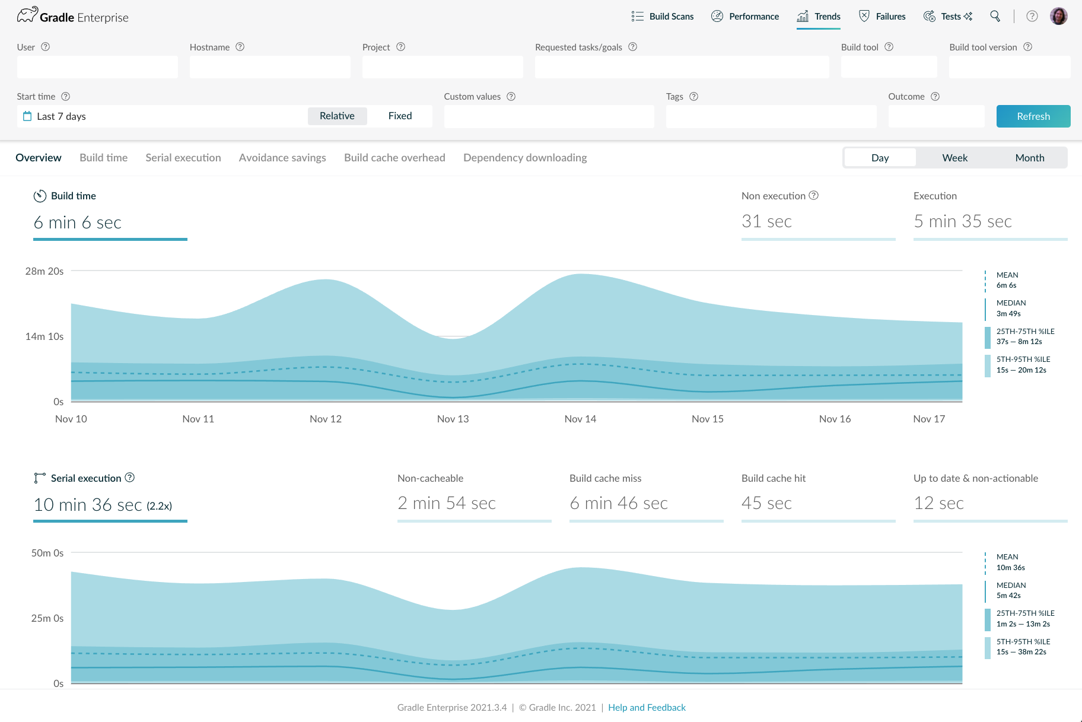Image resolution: width=1082 pixels, height=722 pixels.
Task: Open the Help and Feedback link
Action: (x=647, y=707)
